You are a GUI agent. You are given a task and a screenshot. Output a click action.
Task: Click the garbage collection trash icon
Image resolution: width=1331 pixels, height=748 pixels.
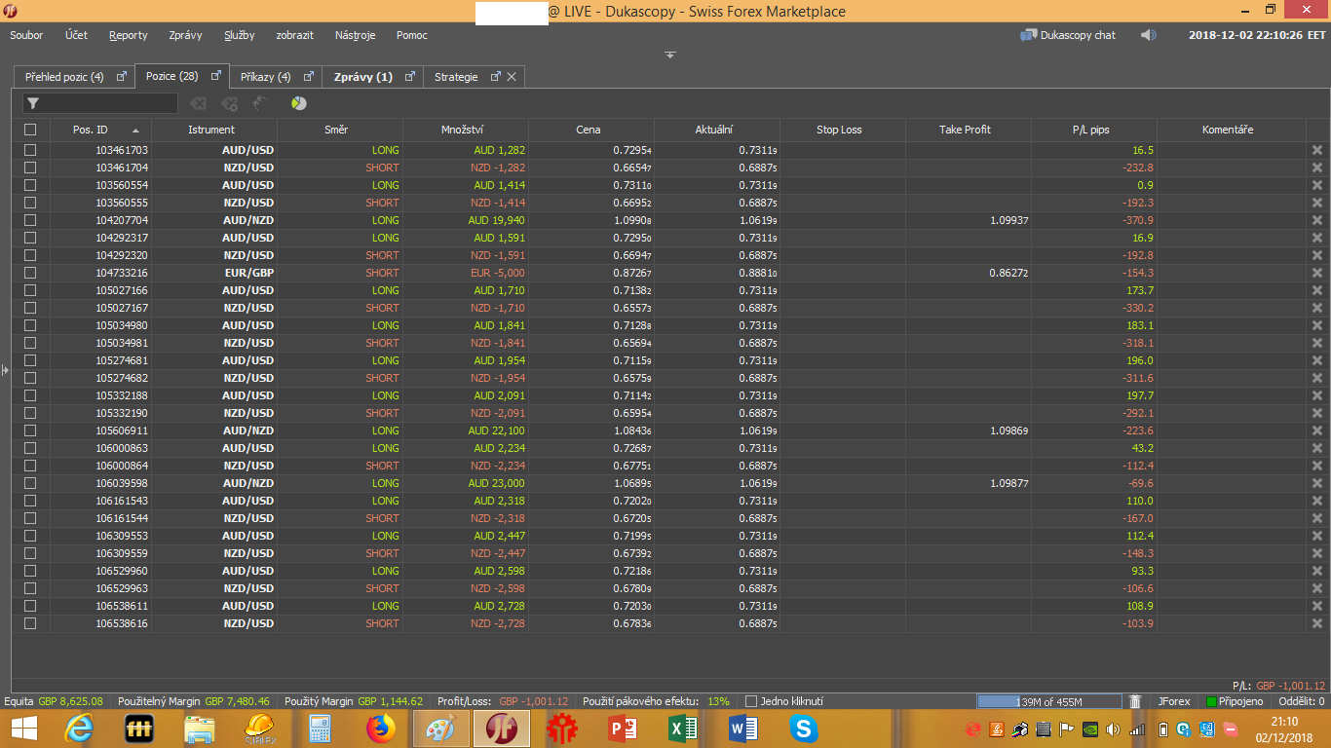coord(1135,701)
